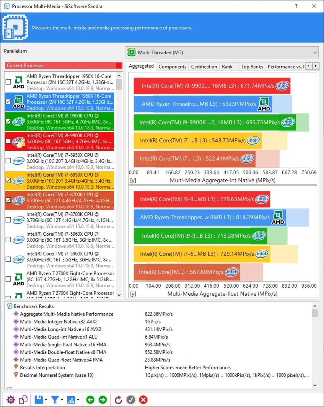Click the grey checkmark OK icon
The image size is (324, 407).
(x=131, y=399)
